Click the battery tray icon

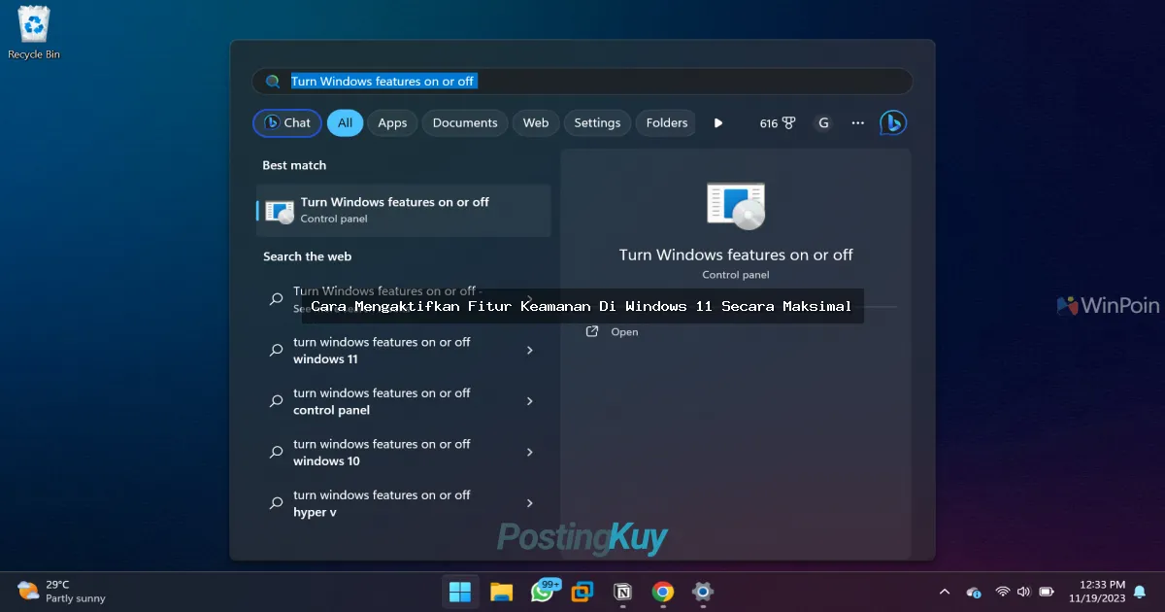tap(1047, 592)
